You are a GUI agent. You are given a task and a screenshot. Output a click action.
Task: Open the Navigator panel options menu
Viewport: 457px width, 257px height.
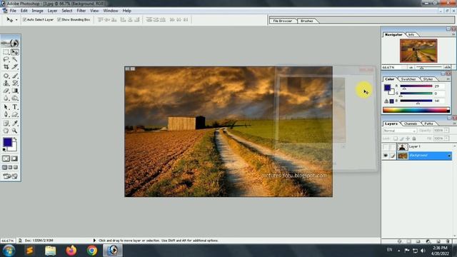pos(453,34)
